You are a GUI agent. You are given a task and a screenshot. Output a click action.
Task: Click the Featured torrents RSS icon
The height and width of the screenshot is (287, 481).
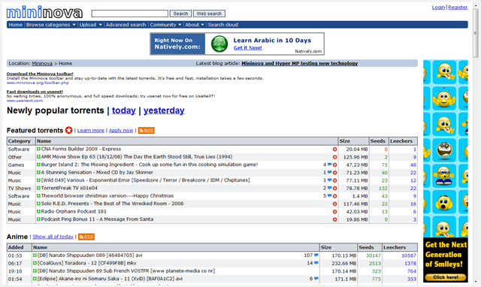pos(147,130)
